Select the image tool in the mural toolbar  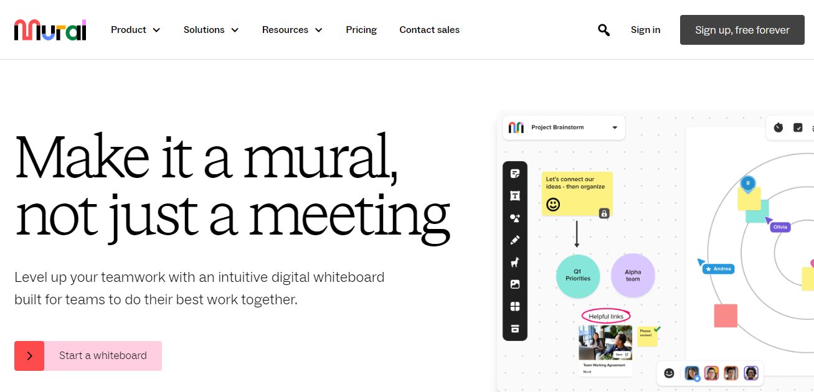515,284
